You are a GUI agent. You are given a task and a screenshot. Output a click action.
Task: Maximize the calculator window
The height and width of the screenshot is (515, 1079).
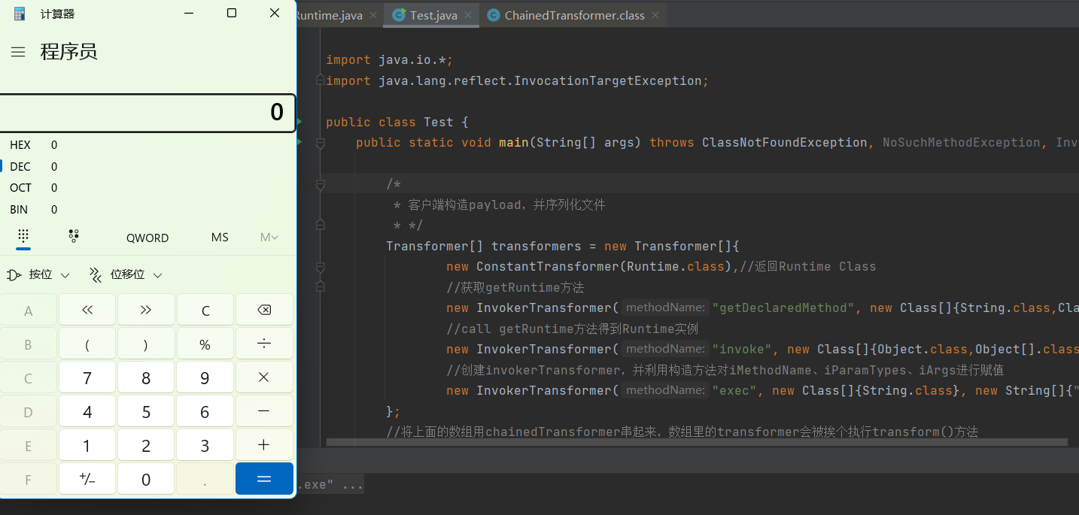pyautogui.click(x=232, y=13)
